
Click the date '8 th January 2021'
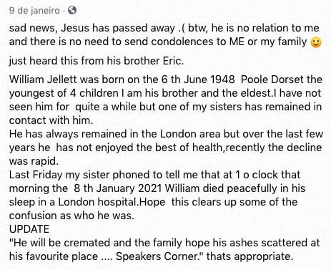click(118, 188)
